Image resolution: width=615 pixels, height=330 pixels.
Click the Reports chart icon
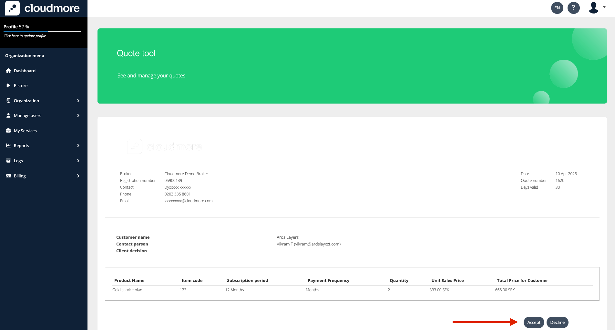(8, 145)
